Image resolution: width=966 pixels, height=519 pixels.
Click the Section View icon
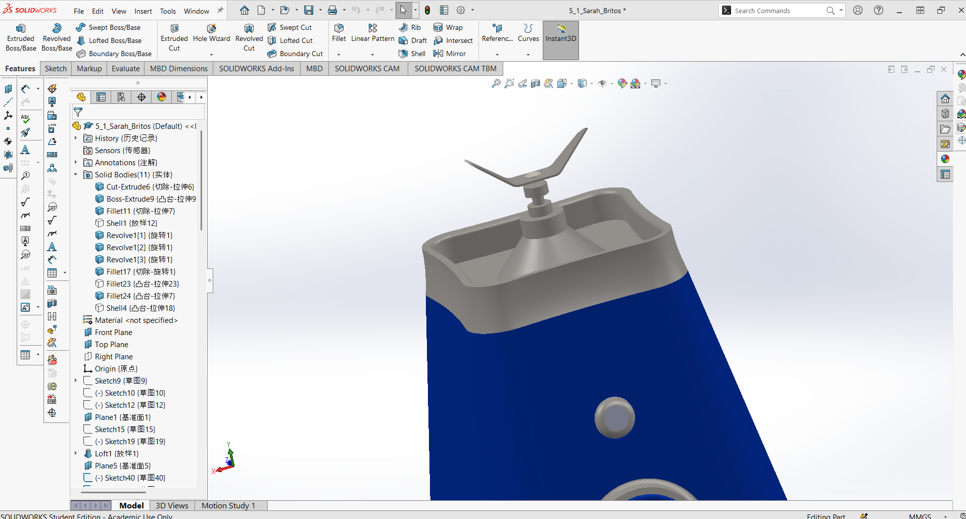pyautogui.click(x=536, y=83)
